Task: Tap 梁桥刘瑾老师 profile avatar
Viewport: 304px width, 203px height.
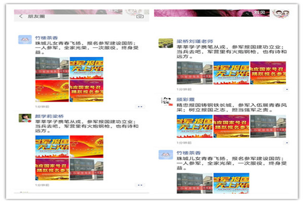Action: click(x=165, y=43)
